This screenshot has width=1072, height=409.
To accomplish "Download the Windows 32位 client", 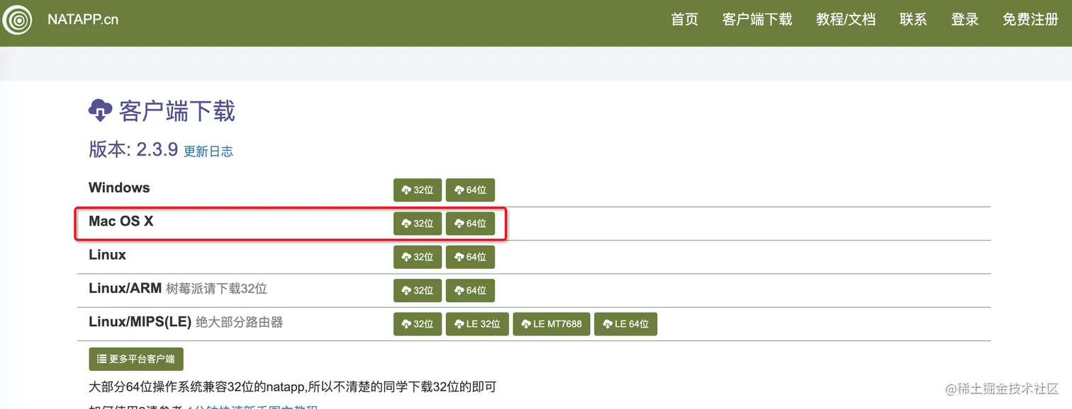I will [418, 190].
